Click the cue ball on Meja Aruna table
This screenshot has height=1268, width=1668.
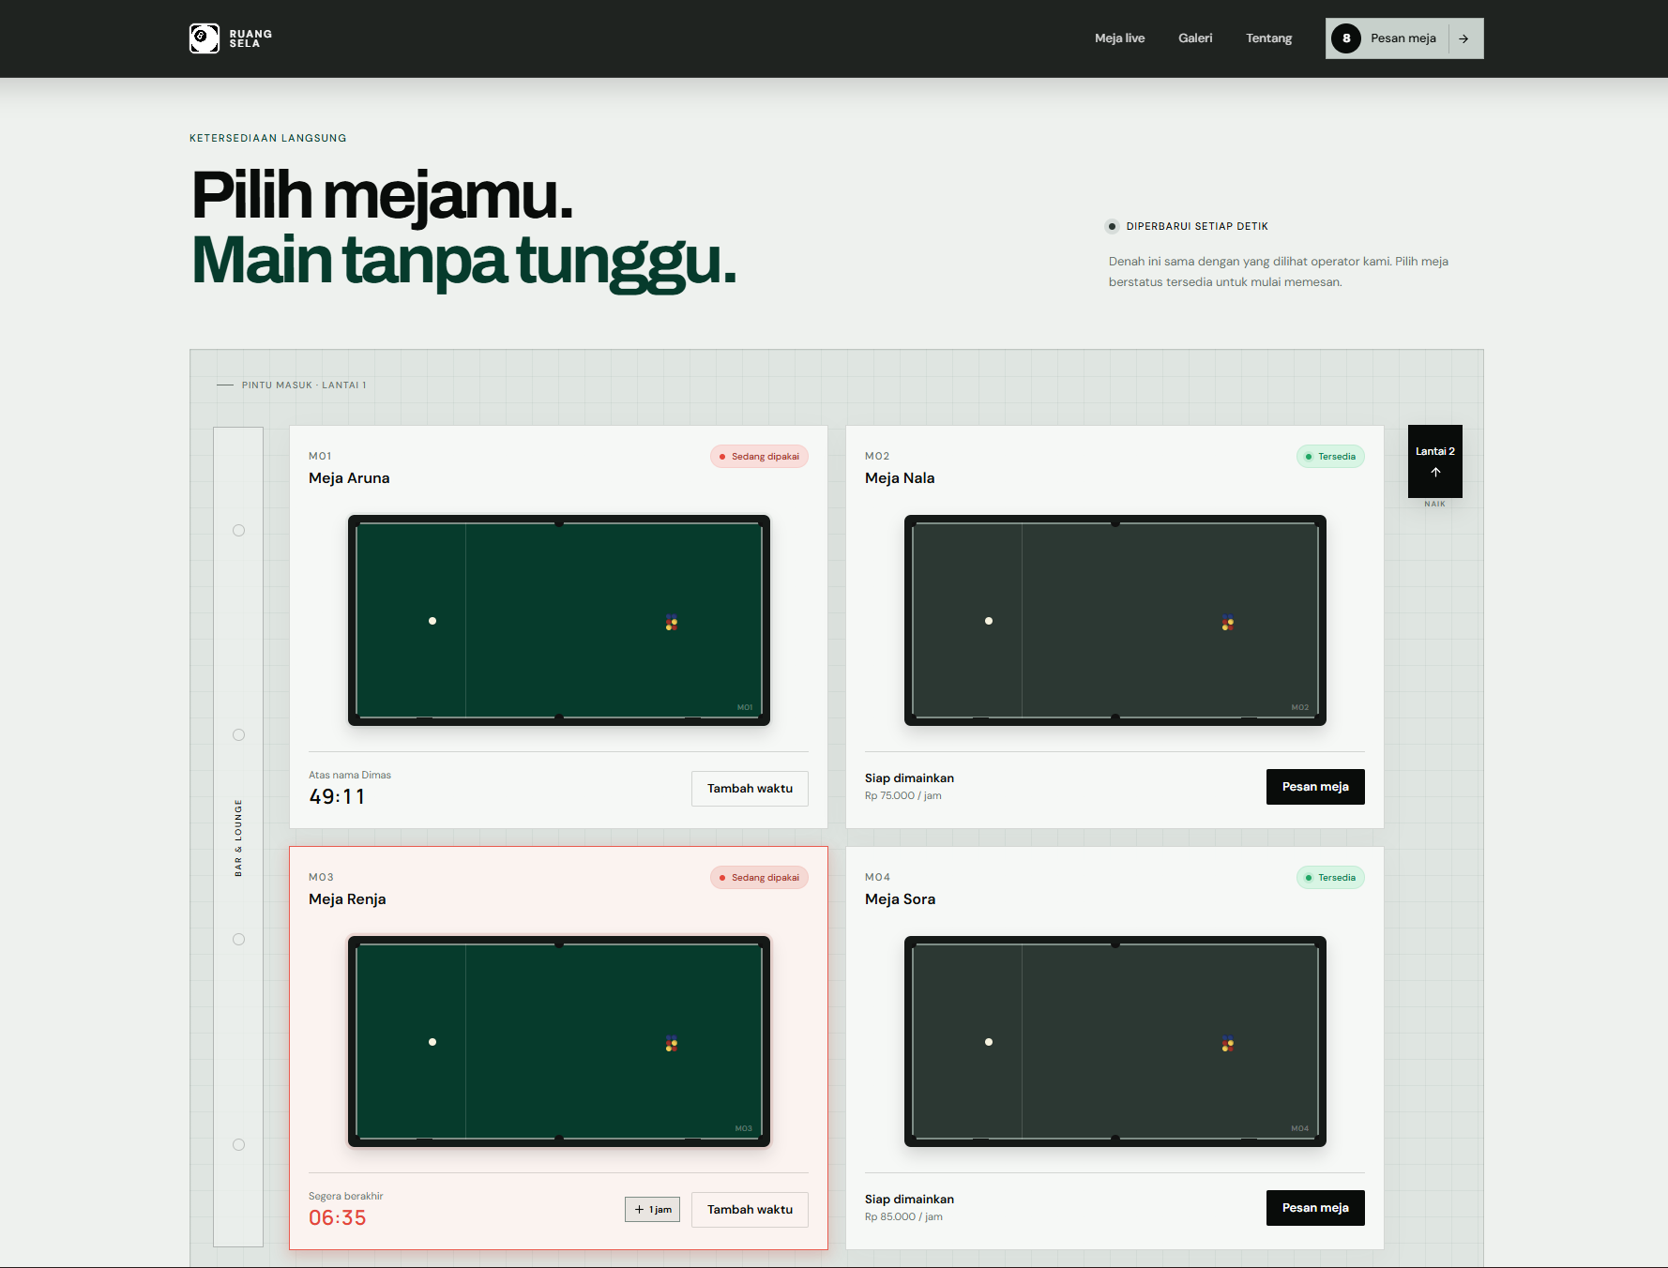(x=432, y=621)
